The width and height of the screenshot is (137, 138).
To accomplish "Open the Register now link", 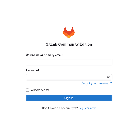I will click(87, 108).
